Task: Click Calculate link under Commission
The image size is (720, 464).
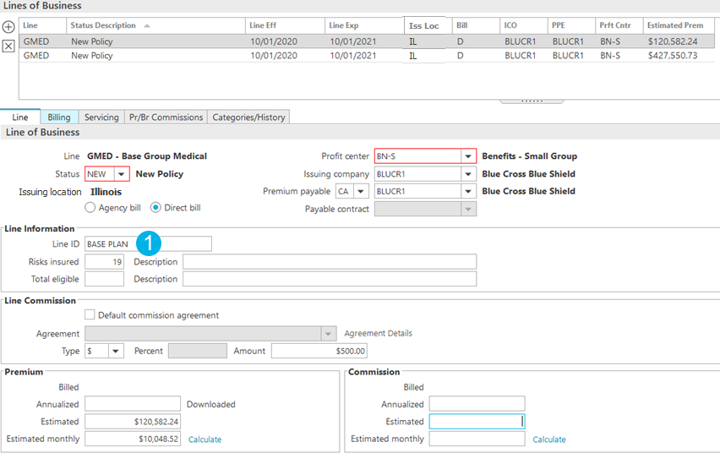Action: point(548,439)
